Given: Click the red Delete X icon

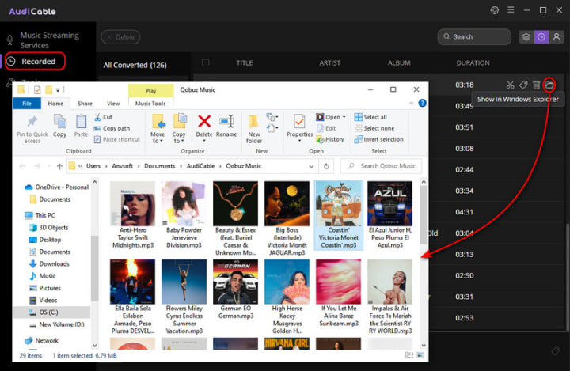Looking at the screenshot, I should click(204, 121).
